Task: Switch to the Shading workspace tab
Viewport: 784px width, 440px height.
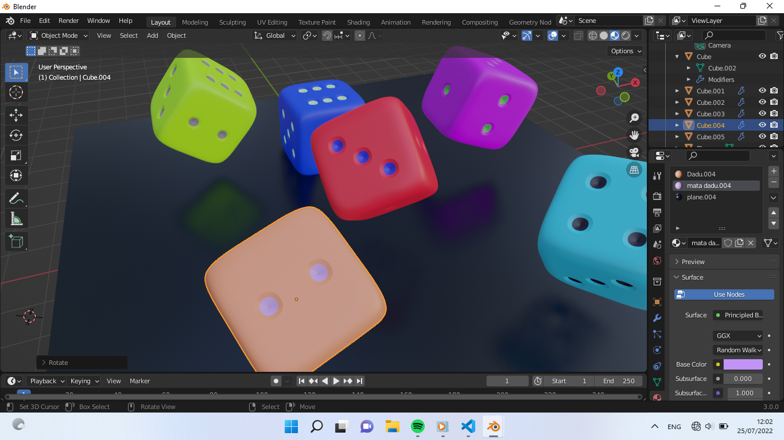Action: [358, 22]
